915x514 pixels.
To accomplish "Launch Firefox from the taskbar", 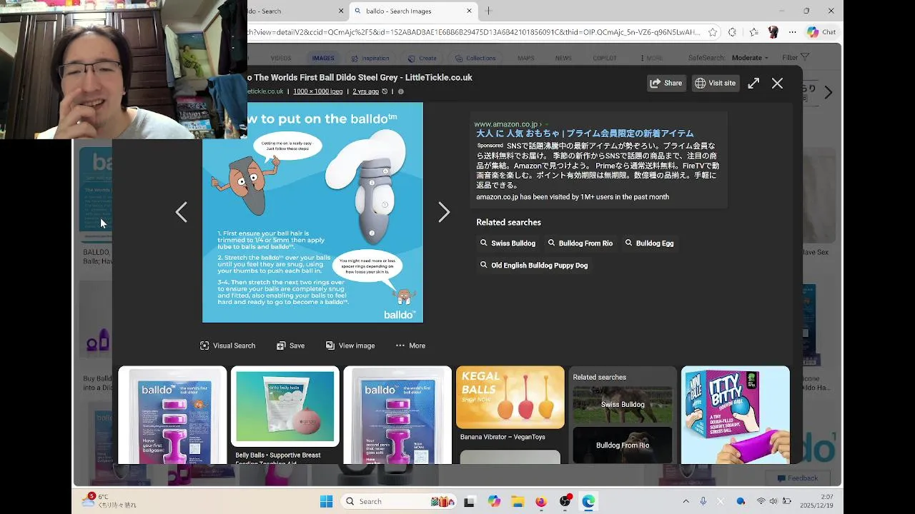I will (x=541, y=502).
